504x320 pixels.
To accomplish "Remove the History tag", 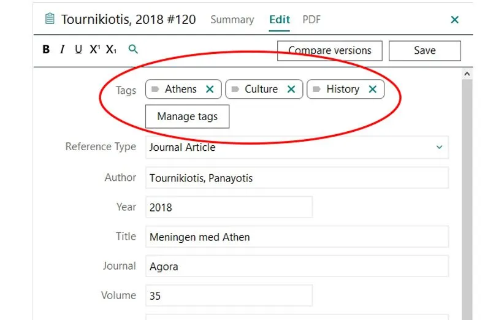I will 372,90.
